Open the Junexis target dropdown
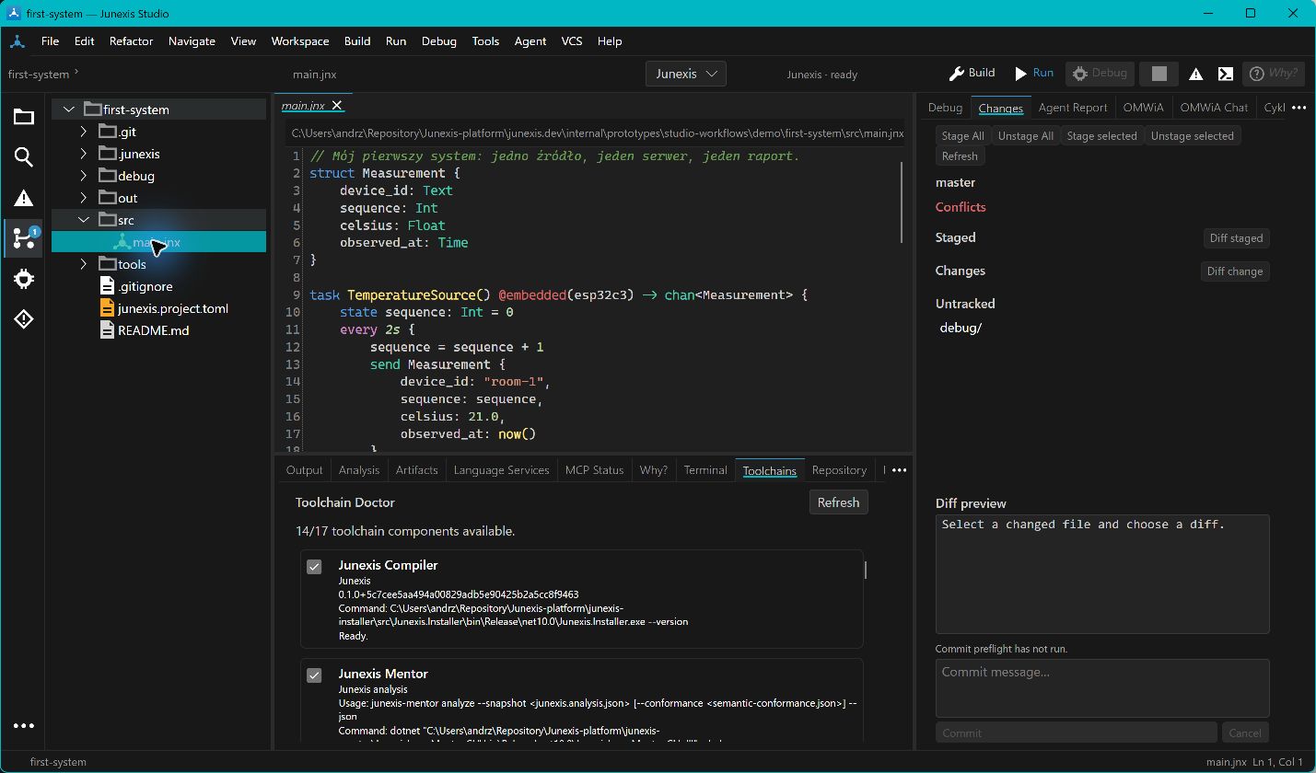1316x773 pixels. (686, 74)
